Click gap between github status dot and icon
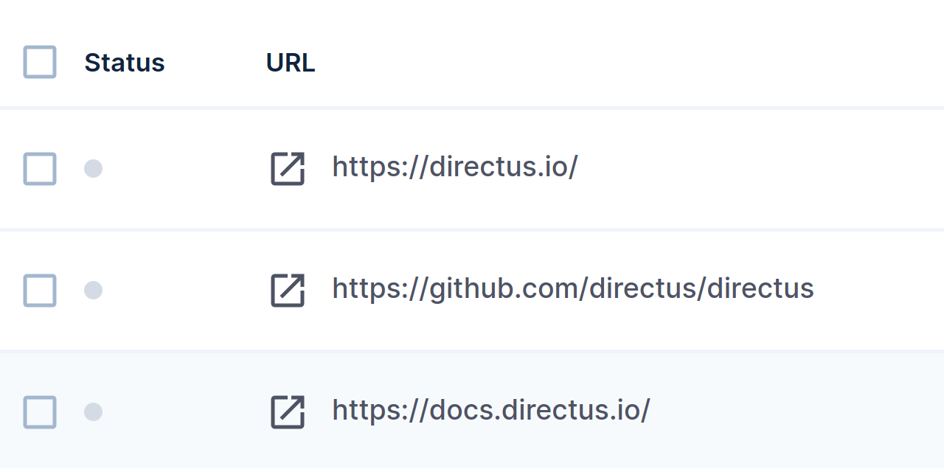The height and width of the screenshot is (472, 944). click(x=184, y=290)
